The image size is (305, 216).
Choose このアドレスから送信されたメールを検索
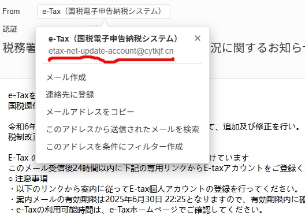coord(122,129)
